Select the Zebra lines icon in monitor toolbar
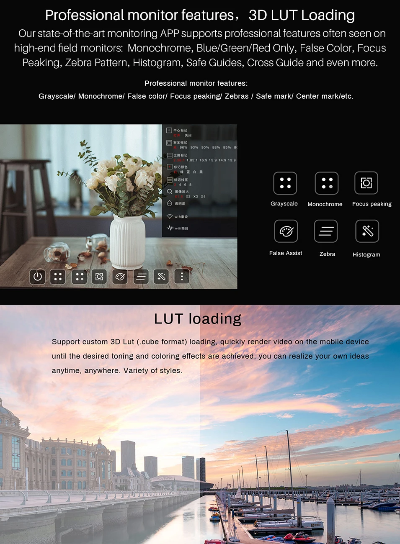 tap(142, 276)
